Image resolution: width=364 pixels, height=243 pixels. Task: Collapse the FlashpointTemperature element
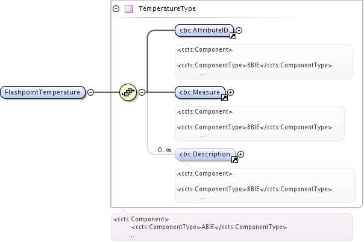[91, 92]
